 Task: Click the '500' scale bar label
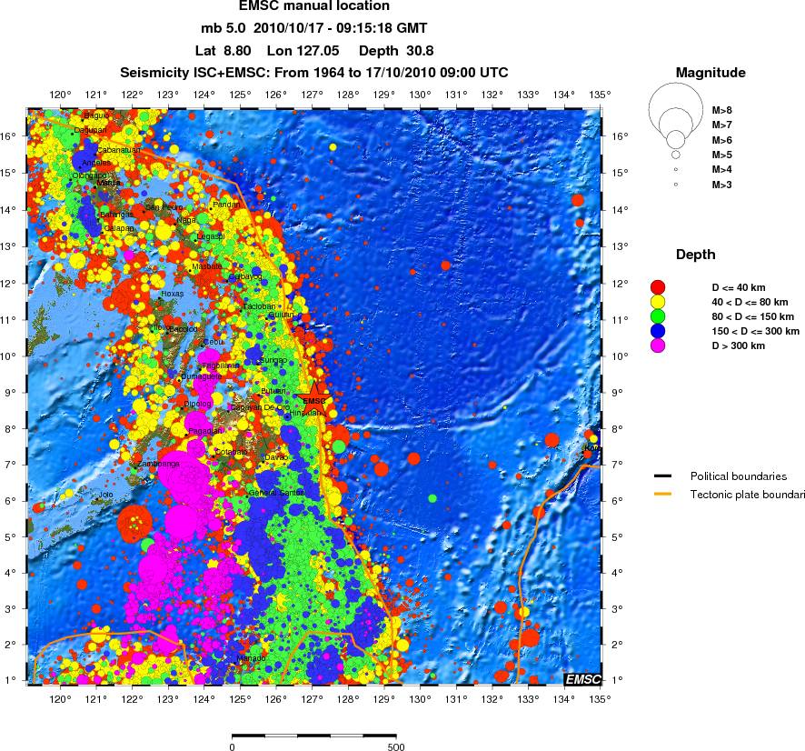point(396,746)
